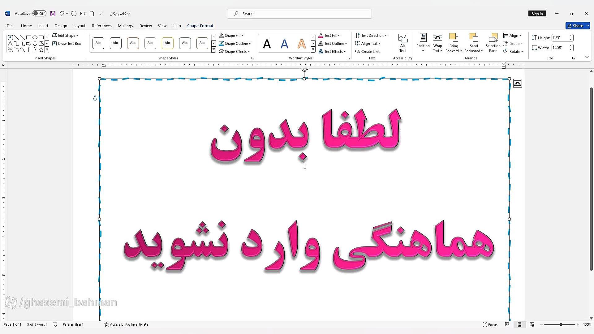594x334 pixels.
Task: Toggle the AutoSave switch
Action: tap(39, 14)
